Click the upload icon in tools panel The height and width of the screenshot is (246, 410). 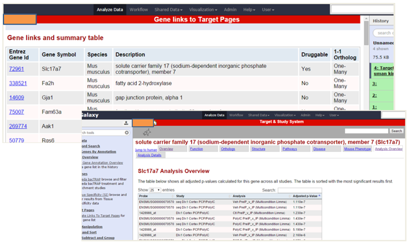pos(126,123)
